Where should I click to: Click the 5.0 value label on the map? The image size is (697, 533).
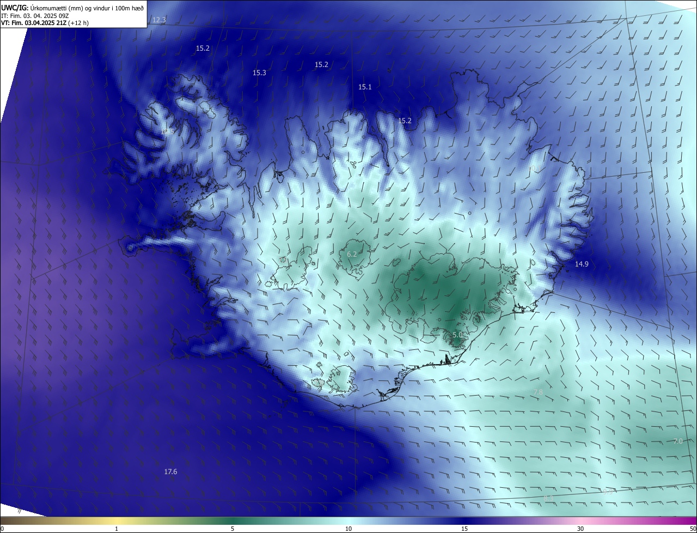coord(457,334)
